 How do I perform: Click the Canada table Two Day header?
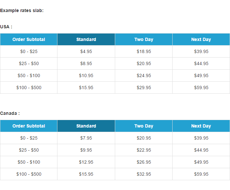point(144,126)
